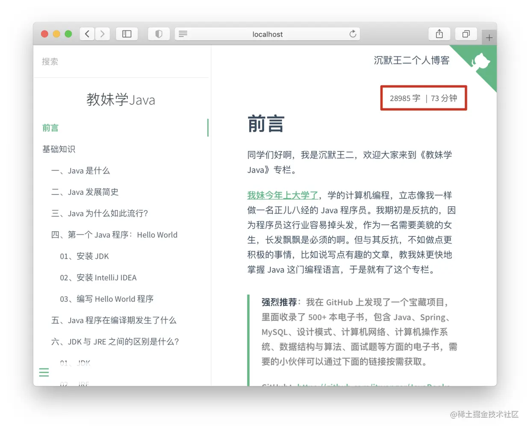
Task: Toggle docsify sidebar hamburger button
Action: [44, 372]
